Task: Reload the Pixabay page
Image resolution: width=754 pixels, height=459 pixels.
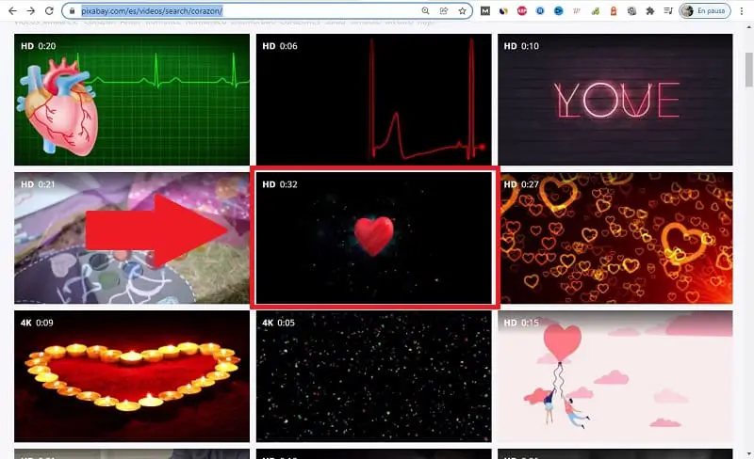Action: 49,10
